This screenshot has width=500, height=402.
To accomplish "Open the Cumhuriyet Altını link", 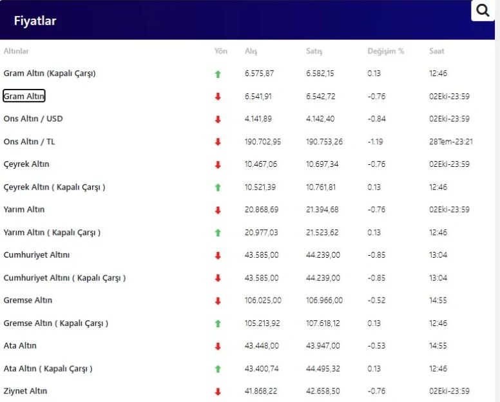I will (37, 254).
